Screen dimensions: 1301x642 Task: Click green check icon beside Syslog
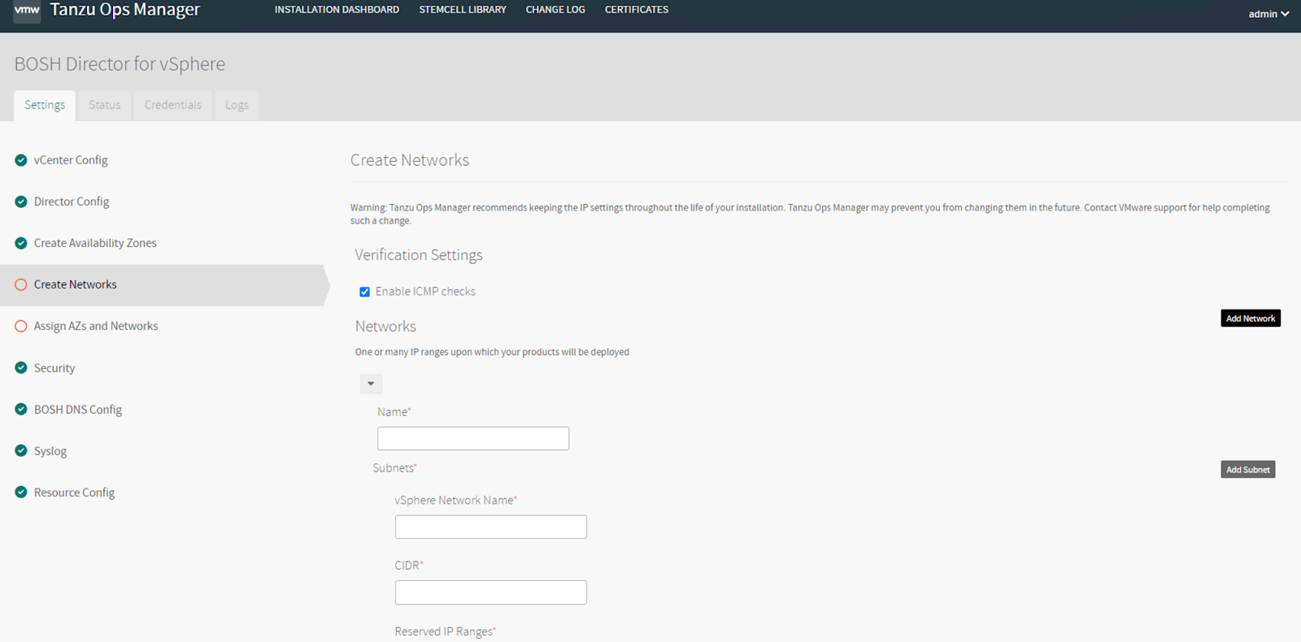(21, 450)
